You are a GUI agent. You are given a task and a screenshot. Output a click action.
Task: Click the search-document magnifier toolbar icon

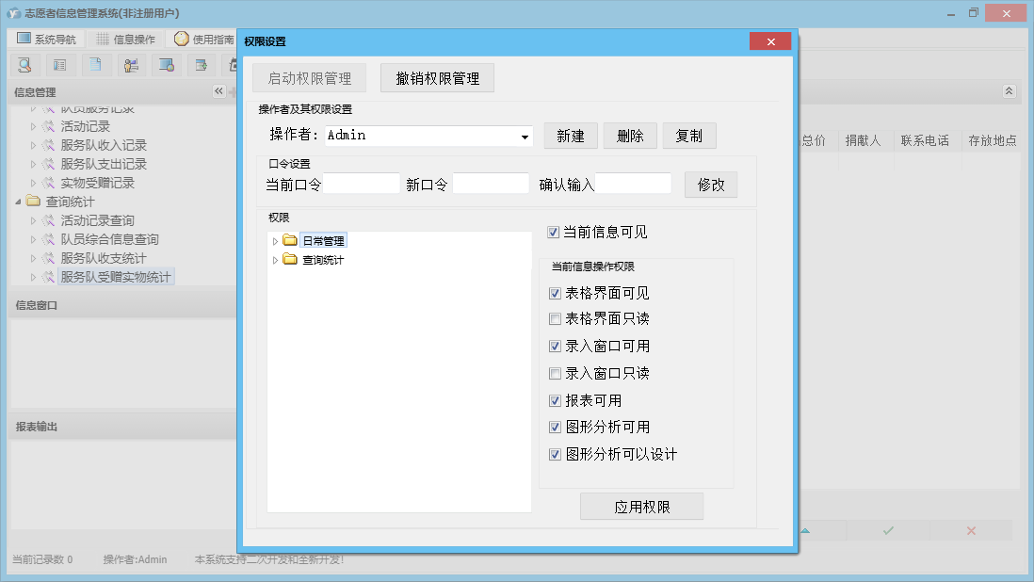click(x=24, y=65)
